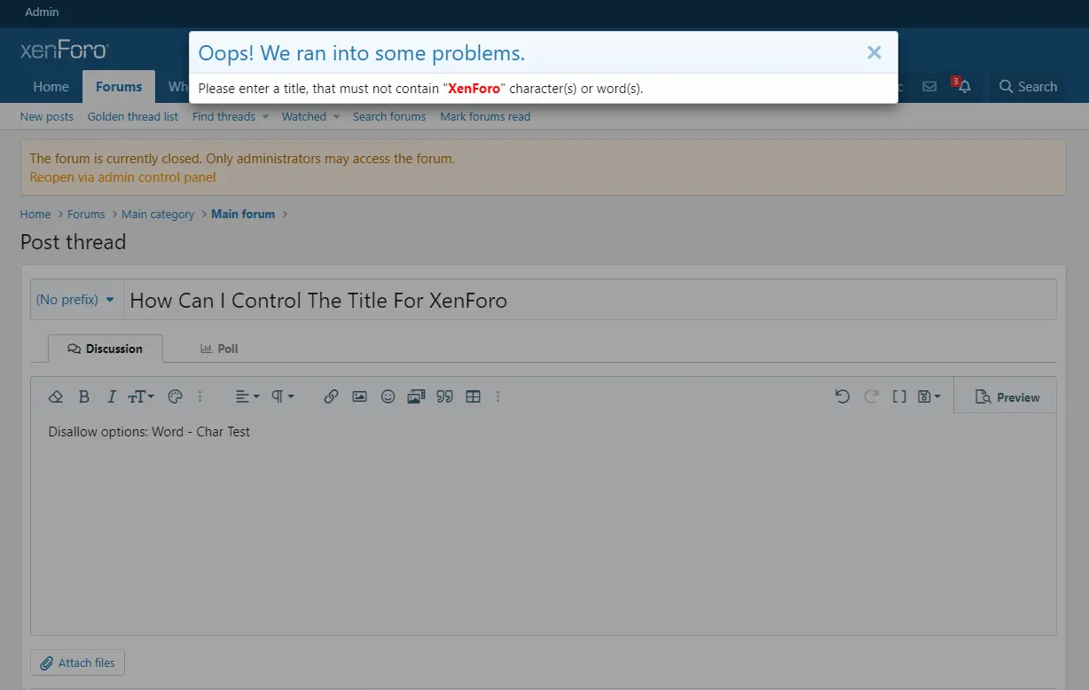This screenshot has height=690, width=1089.
Task: Open the smilies picker
Action: [388, 396]
